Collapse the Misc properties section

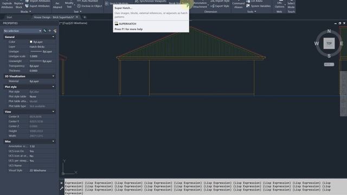tap(53, 141)
